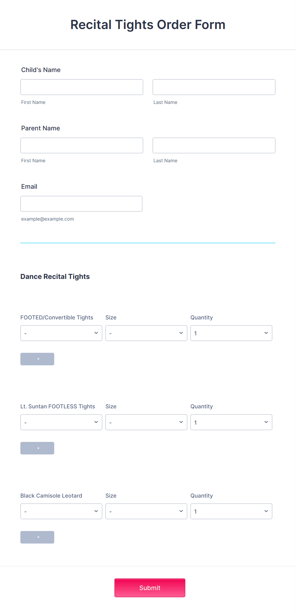Screen dimensions: 296x613
Task: Open the Black Camisole Leotard dropdown
Action: pos(61,511)
